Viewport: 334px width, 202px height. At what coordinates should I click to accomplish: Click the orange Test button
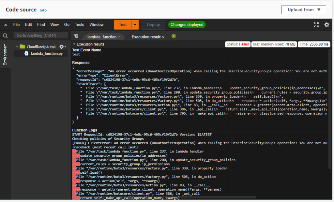[x=123, y=25]
